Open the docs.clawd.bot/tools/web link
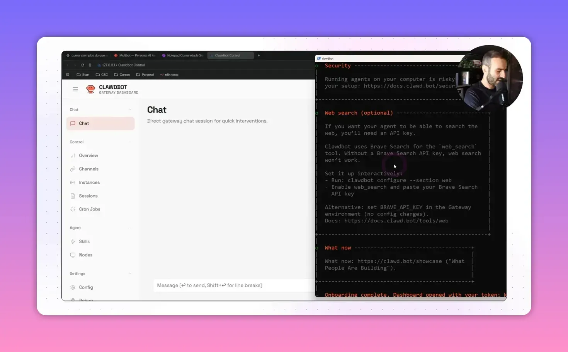The height and width of the screenshot is (352, 568). tap(396, 220)
